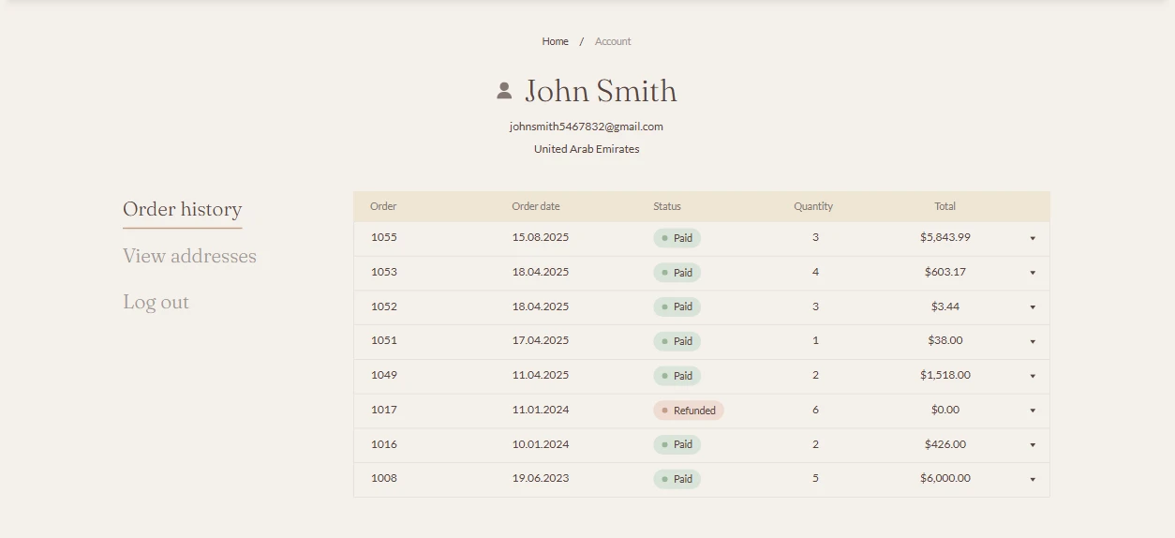Click the total $603.17
The height and width of the screenshot is (538, 1175).
pos(945,272)
